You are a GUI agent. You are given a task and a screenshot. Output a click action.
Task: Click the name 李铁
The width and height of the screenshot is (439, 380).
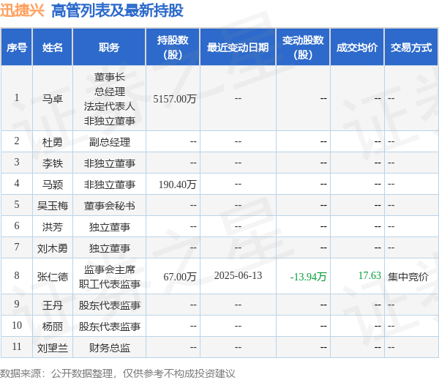point(53,163)
